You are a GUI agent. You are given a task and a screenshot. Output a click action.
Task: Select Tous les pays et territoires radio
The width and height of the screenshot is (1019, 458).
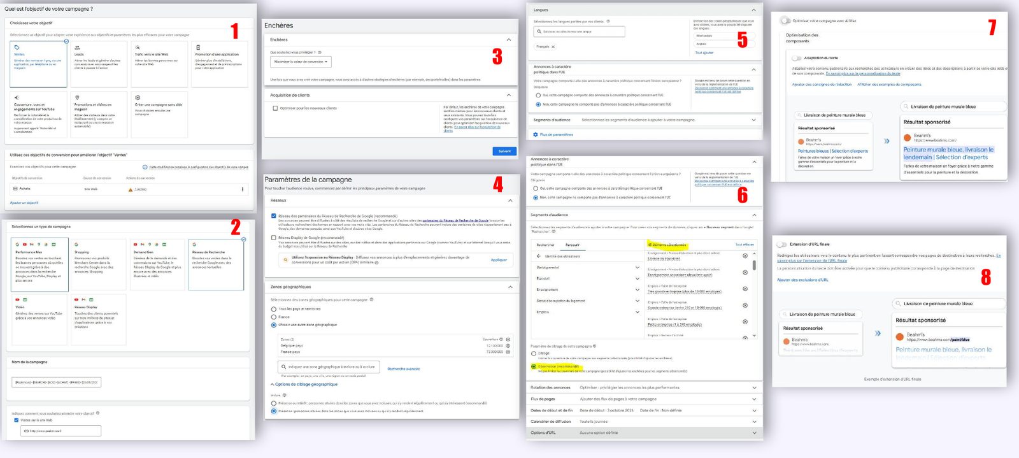(x=274, y=309)
